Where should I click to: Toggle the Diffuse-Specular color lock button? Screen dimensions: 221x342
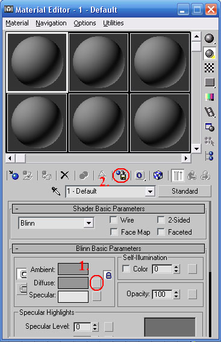pyautogui.click(x=22, y=288)
